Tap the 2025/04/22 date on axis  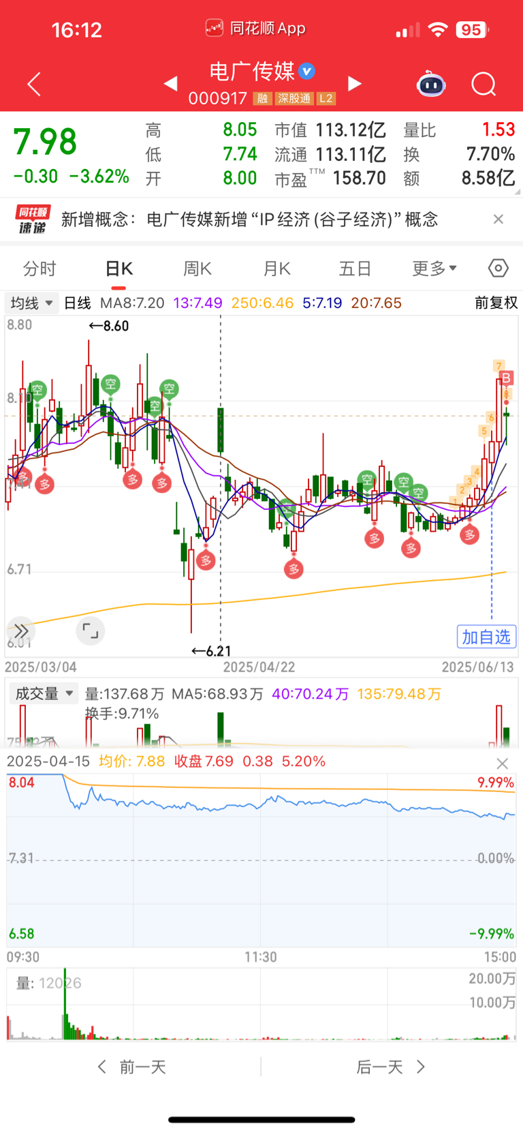[x=259, y=667]
